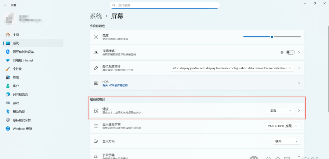This screenshot has width=329, height=159.
Task: Open the Windows 更新 icon
Action: [x=8, y=128]
